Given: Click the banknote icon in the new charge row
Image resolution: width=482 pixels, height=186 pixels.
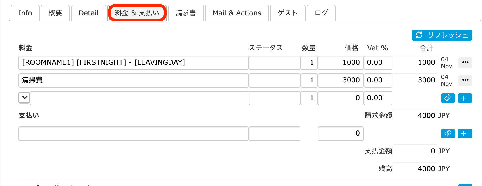Looking at the screenshot, I should pyautogui.click(x=448, y=98).
